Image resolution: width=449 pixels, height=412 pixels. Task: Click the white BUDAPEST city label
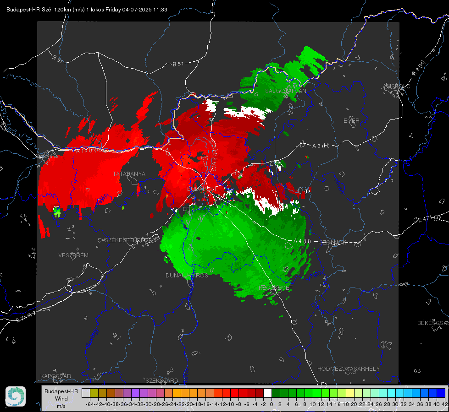202,189
